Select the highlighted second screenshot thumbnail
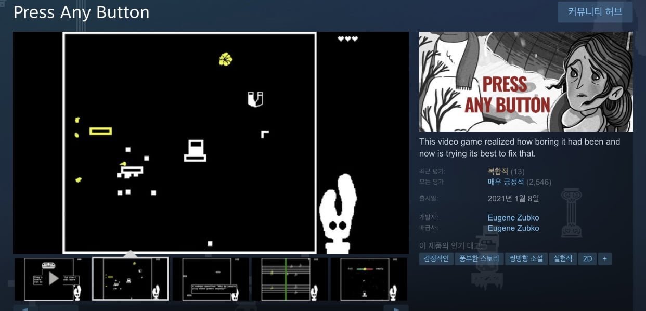This screenshot has height=311, width=646. point(130,279)
